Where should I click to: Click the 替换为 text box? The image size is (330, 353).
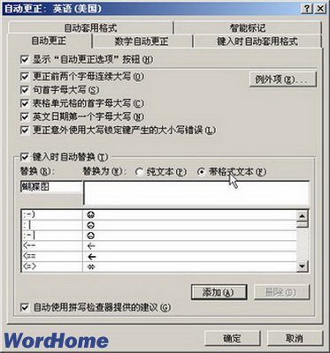[196, 192]
